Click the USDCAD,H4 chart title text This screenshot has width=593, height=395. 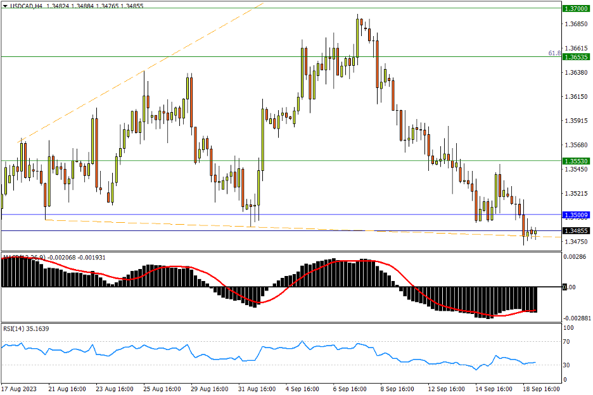[x=27, y=5]
